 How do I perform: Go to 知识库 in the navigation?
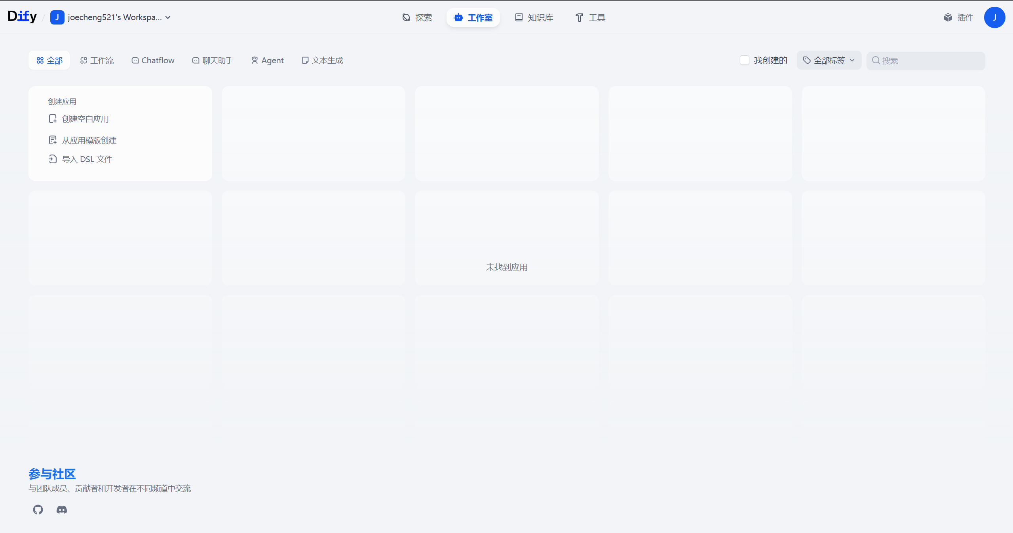534,17
